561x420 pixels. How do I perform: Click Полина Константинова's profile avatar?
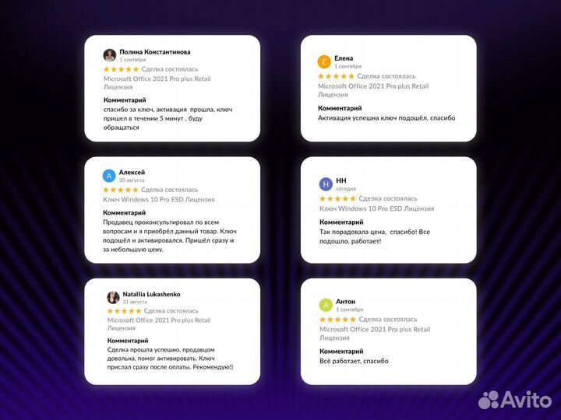click(x=110, y=55)
